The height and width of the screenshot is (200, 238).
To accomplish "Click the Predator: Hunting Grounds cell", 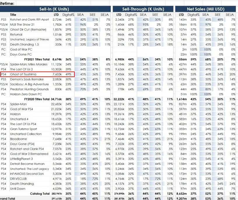I will tap(29, 89).
